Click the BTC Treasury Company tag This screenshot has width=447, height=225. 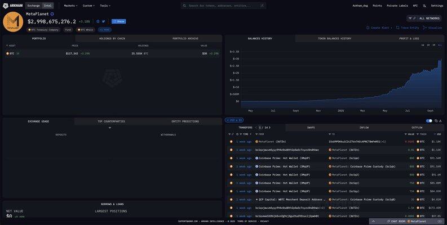(x=44, y=29)
